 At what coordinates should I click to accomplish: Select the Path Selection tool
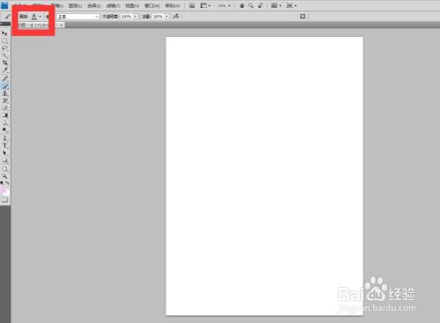4,153
